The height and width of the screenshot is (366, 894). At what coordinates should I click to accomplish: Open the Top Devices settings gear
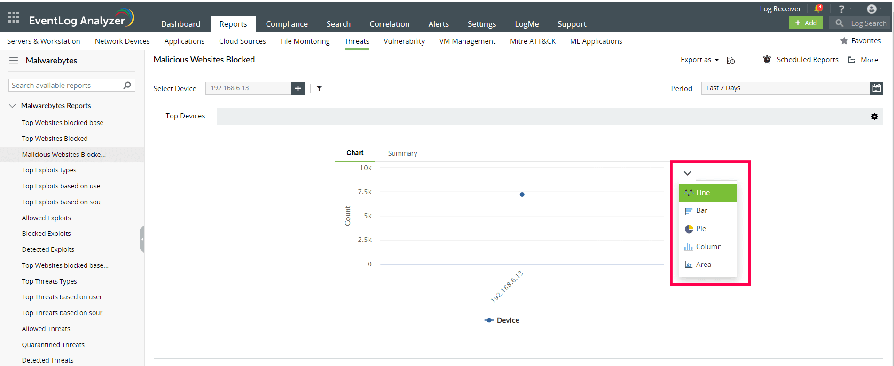pos(874,117)
